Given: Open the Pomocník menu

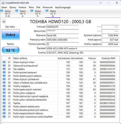Looking at the screenshot, I should pyautogui.click(x=48, y=7).
